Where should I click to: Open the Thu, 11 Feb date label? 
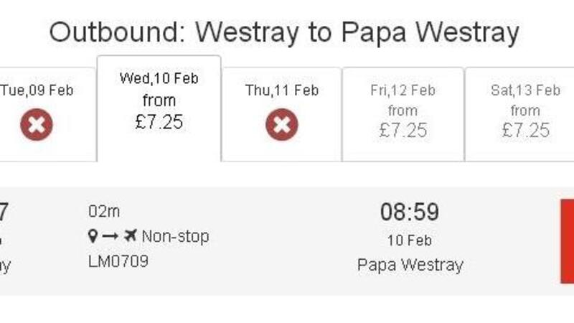coord(281,90)
